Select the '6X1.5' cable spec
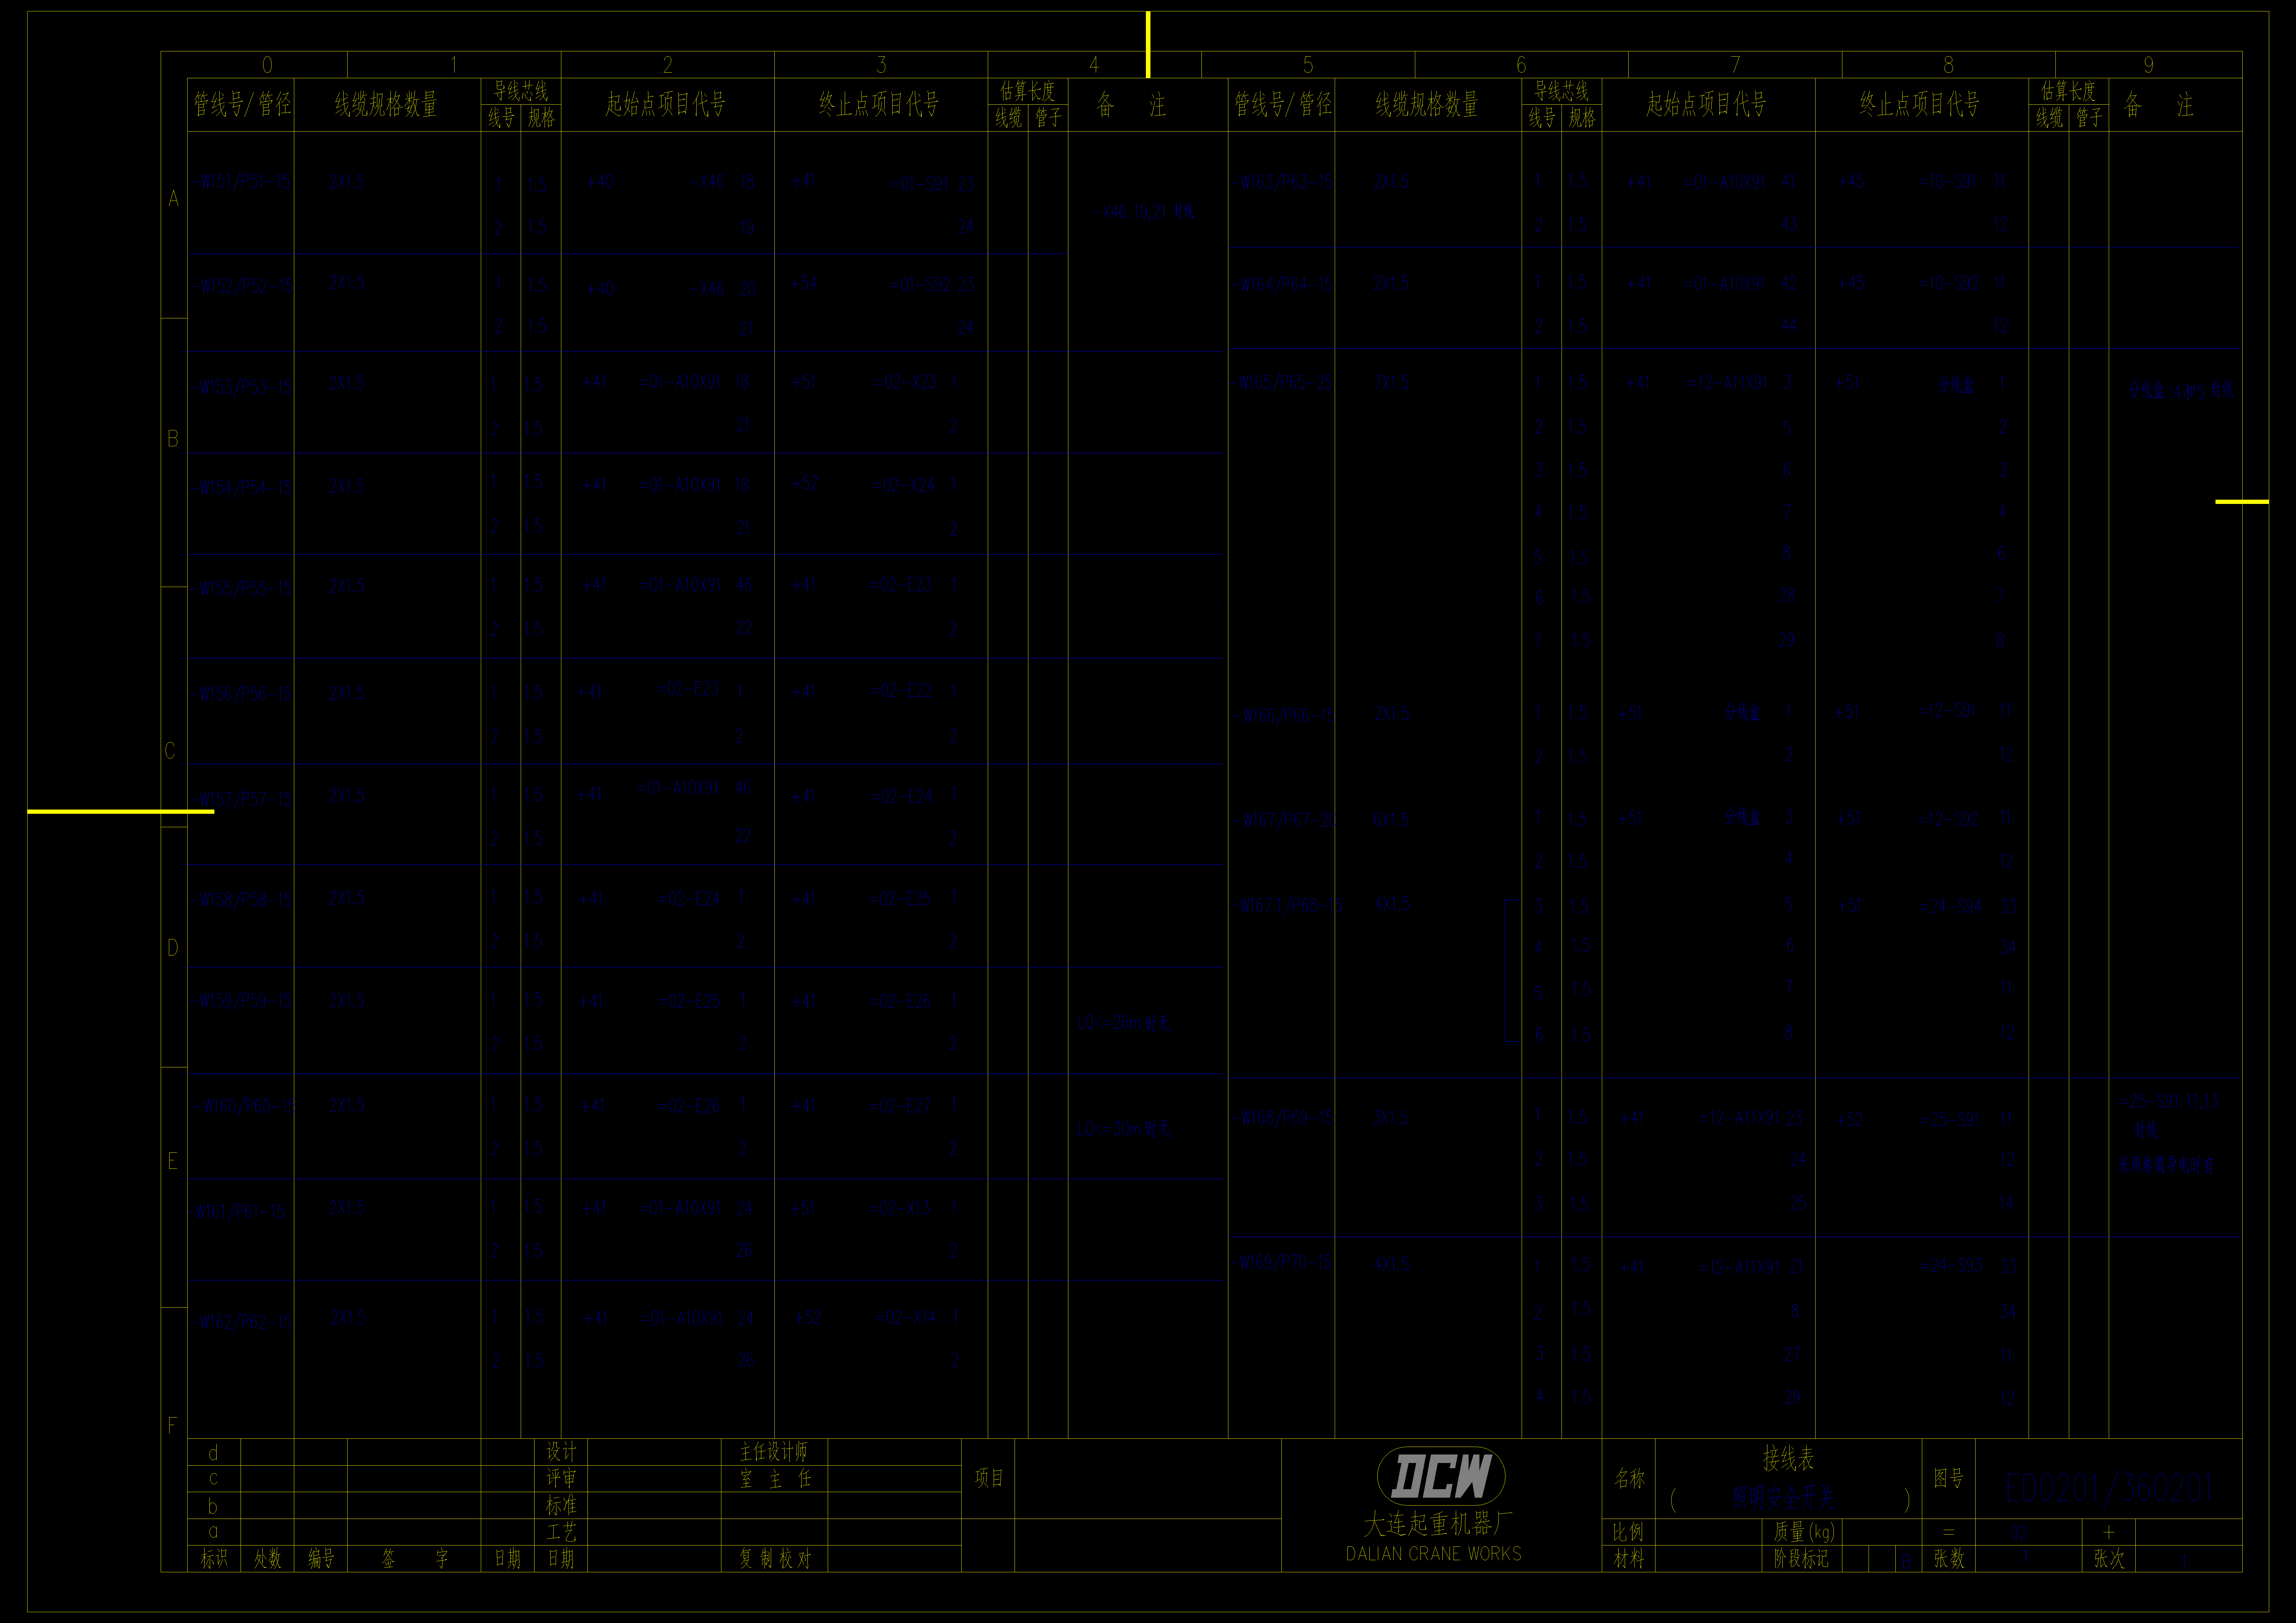 click(x=1391, y=820)
